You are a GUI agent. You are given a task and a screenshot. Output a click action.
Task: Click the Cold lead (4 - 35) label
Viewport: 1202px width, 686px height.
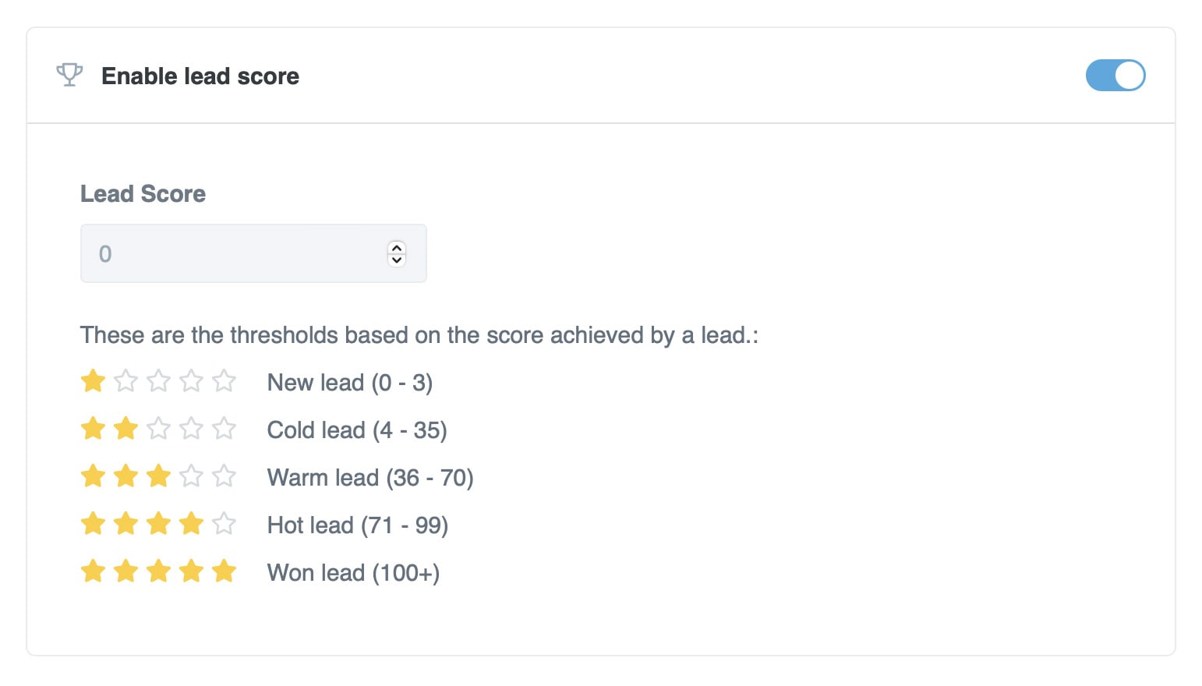coord(356,430)
